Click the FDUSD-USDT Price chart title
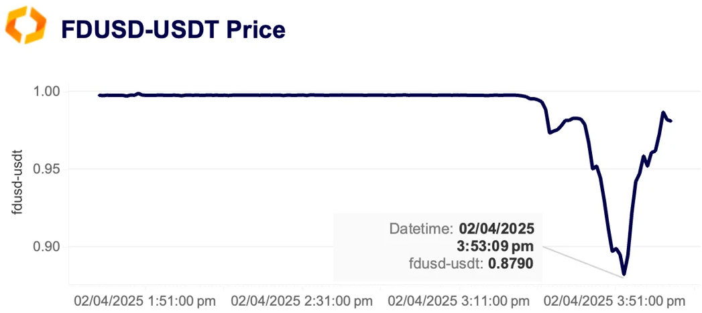Screen dimensions: 702x313 tap(173, 30)
